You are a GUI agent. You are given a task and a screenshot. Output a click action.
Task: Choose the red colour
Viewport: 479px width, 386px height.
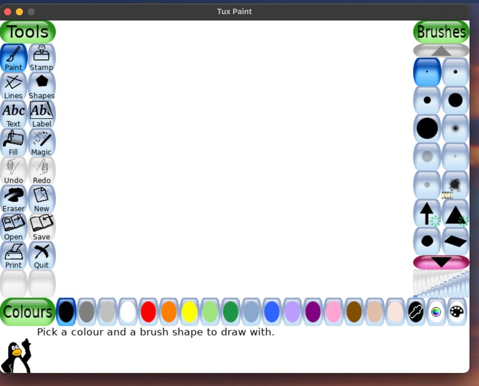point(148,312)
